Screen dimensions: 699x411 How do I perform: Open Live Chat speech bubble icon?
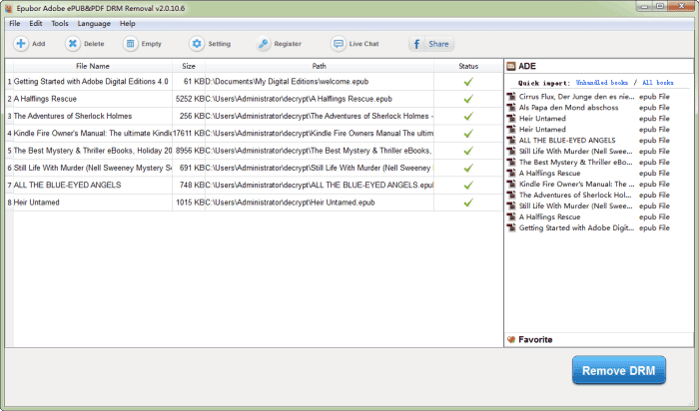point(339,44)
